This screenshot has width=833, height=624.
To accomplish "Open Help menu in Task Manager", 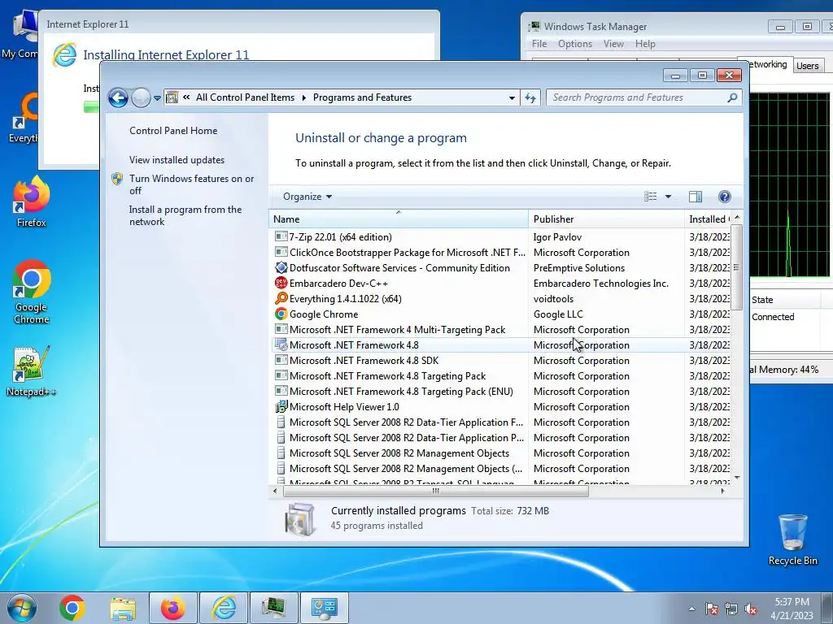I will pos(645,44).
